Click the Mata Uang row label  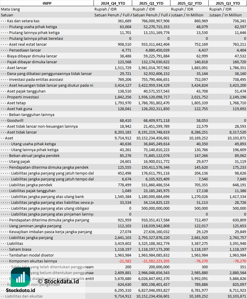tap(10, 9)
